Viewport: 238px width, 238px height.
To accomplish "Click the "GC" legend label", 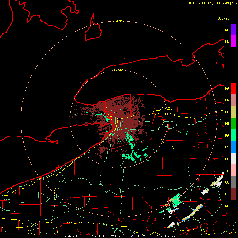I will pyautogui.click(x=227, y=182).
